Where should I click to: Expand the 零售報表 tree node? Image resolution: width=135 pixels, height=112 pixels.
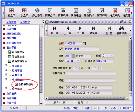click(6, 65)
